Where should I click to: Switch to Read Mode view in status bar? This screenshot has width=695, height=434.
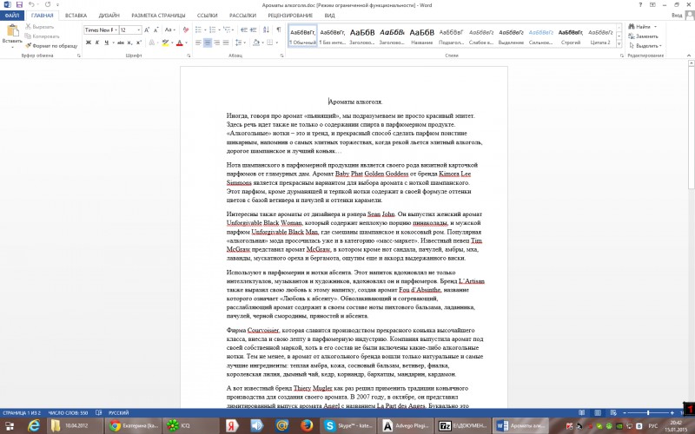point(581,412)
